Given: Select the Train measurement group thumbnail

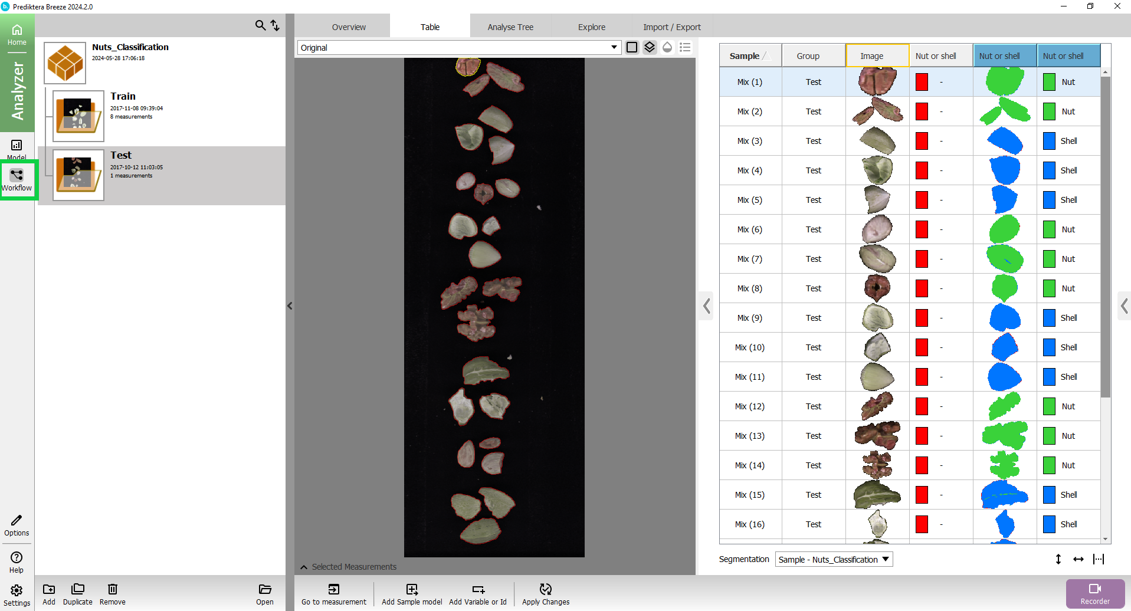Looking at the screenshot, I should point(78,116).
